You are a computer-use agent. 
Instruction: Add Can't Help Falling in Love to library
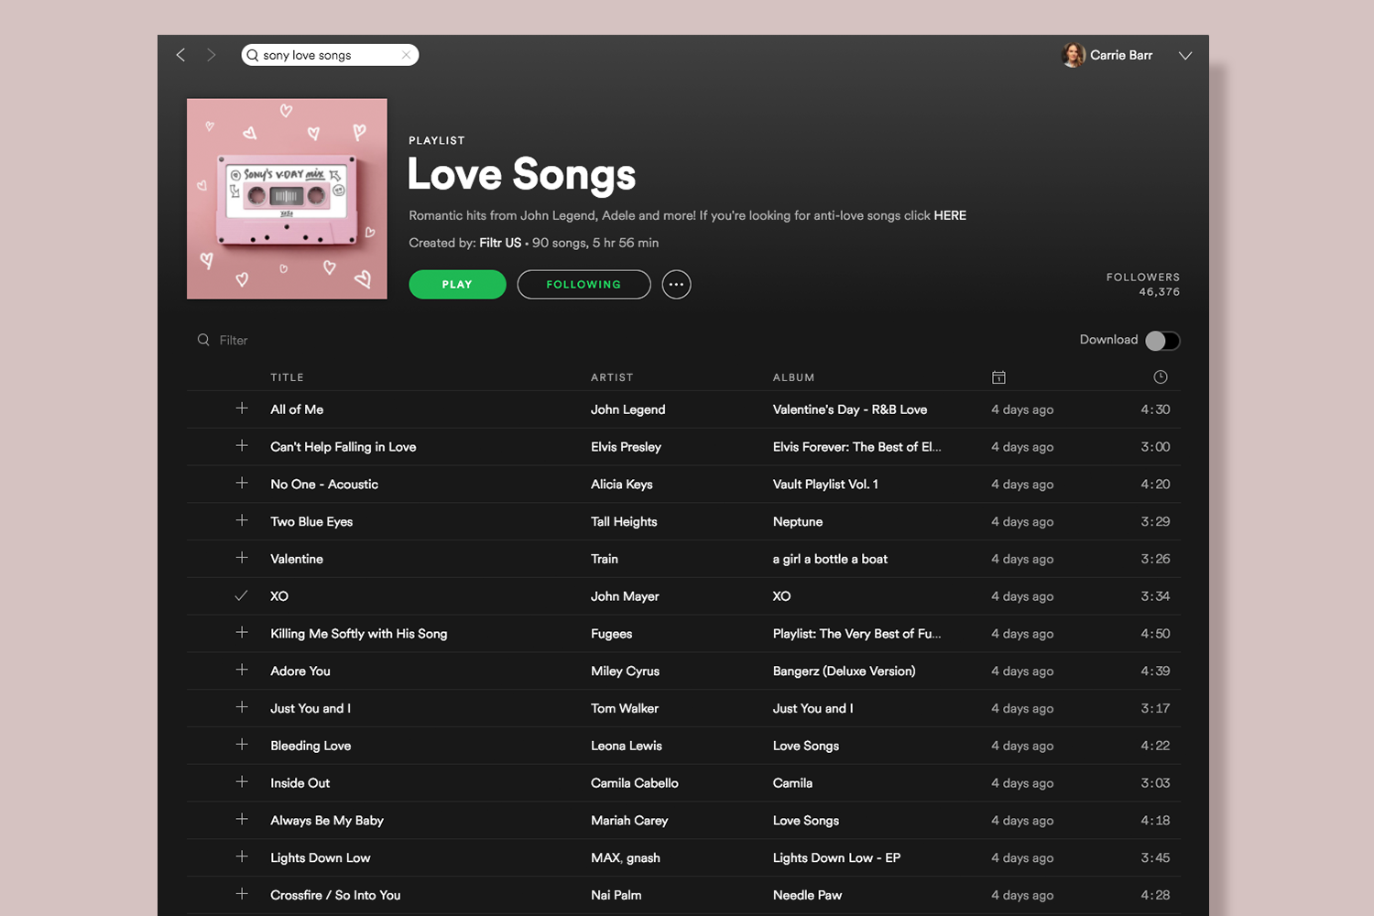coord(242,446)
